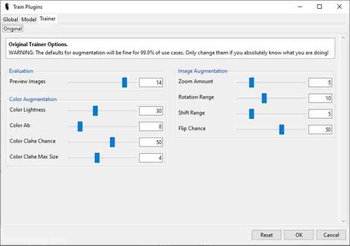Click the Evaluation section heading
This screenshot has height=246, width=350.
click(x=21, y=71)
